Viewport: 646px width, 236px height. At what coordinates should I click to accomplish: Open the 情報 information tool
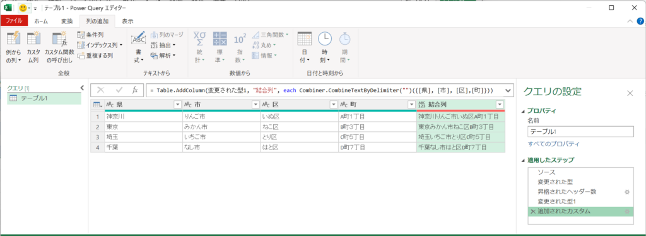click(x=264, y=55)
